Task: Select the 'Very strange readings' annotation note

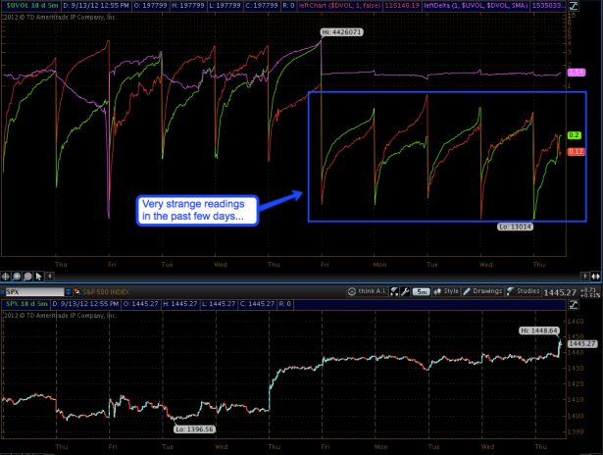Action: click(200, 209)
